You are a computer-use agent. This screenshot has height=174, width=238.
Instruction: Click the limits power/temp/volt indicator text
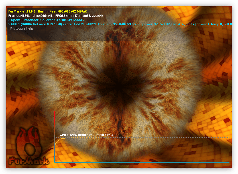pos(208,24)
